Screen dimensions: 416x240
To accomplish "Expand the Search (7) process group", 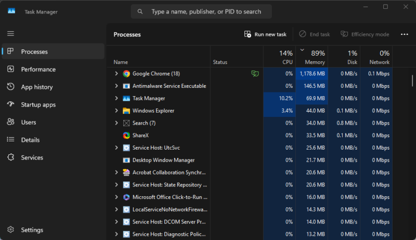I will 116,123.
